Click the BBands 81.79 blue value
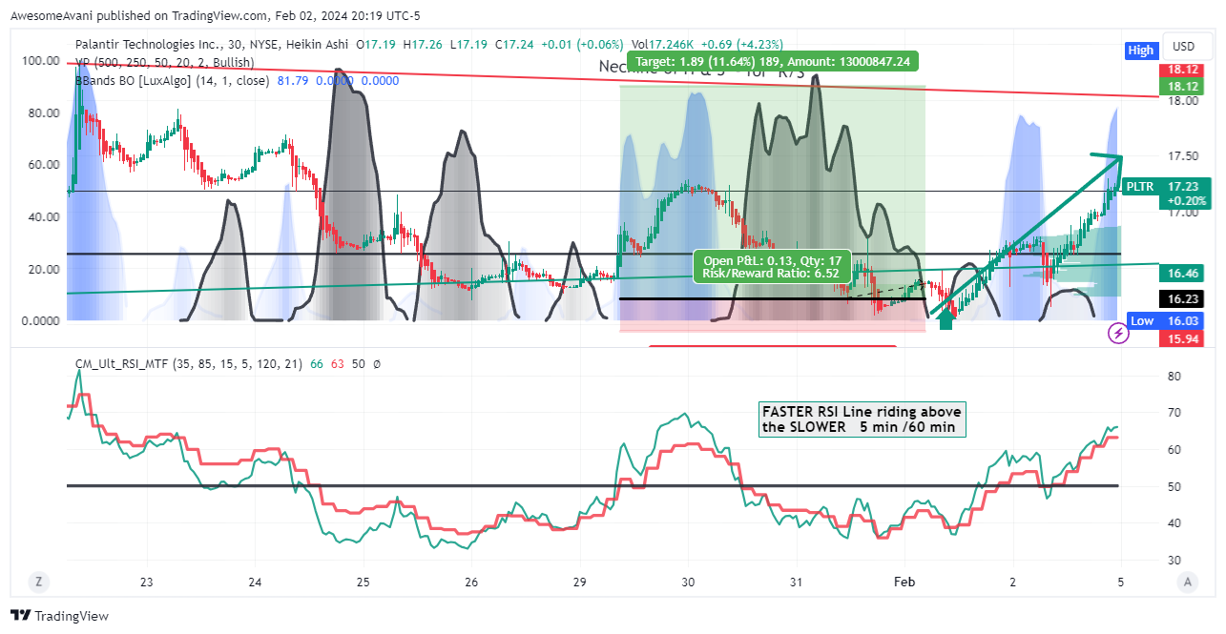The height and width of the screenshot is (634, 1226). 293,81
